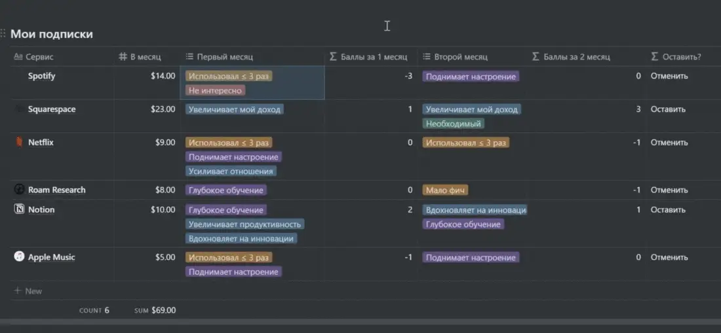721x333 pixels.
Task: Select the -3 score in Spotify row
Action: click(x=408, y=76)
